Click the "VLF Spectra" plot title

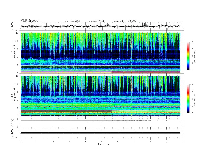(29, 21)
